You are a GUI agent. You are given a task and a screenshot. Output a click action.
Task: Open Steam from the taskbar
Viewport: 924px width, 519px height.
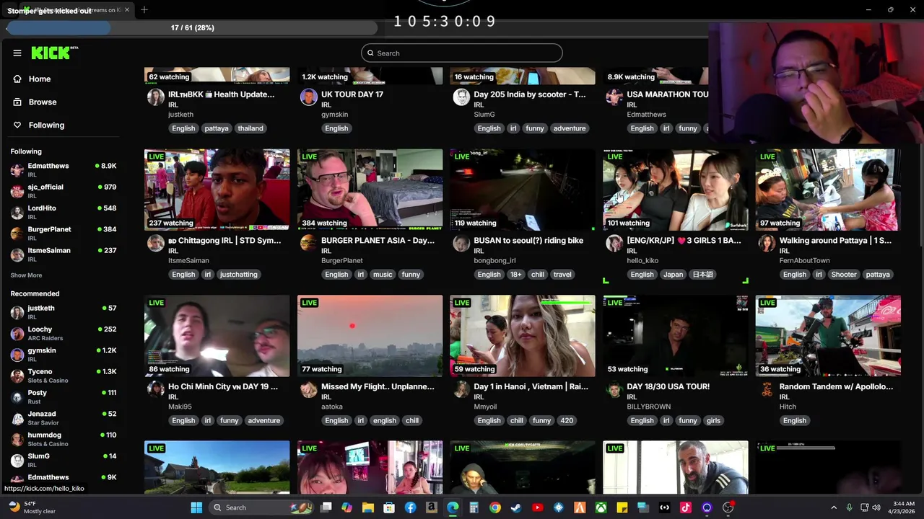tap(515, 507)
